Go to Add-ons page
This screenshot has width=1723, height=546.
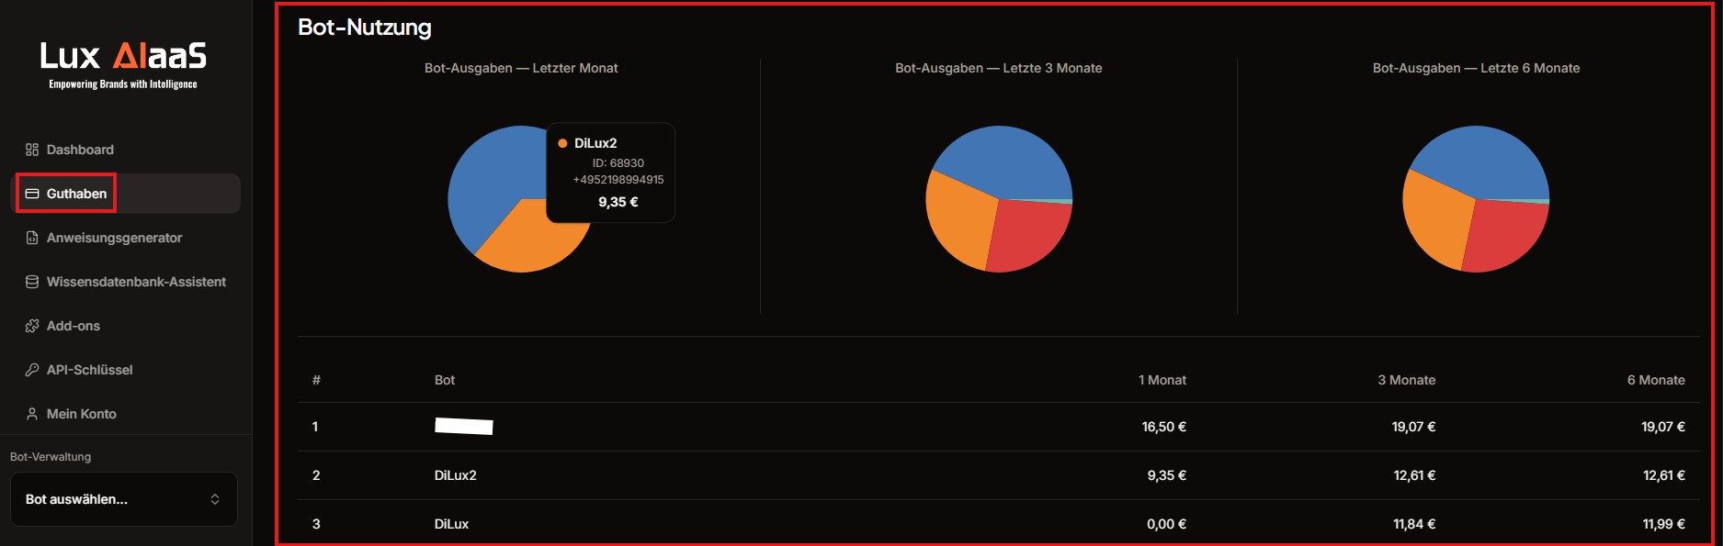(x=125, y=326)
